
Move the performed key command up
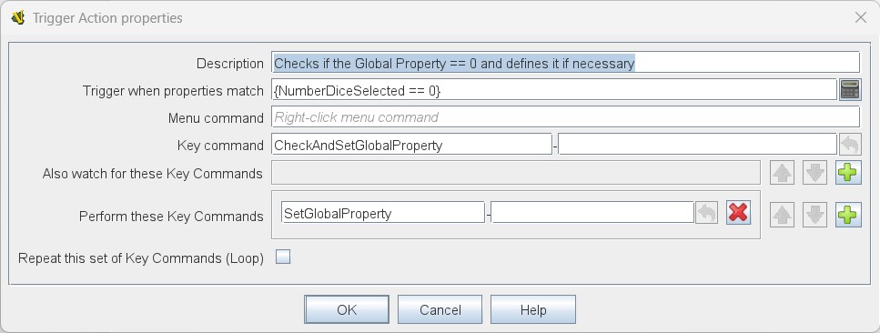coord(782,215)
